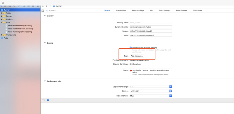The width and height of the screenshot is (234, 114).
Task: Switch to the Resource Tags tab
Action: (138, 10)
